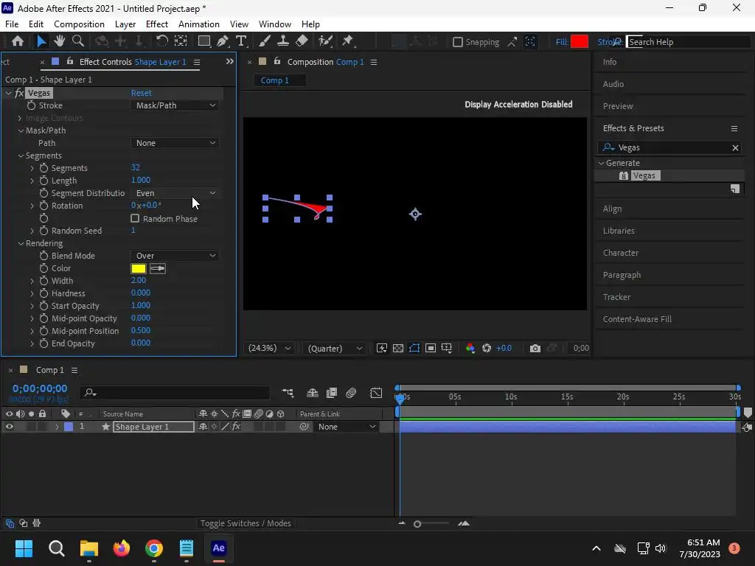Select the Brush tool
The width and height of the screenshot is (755, 566).
click(265, 41)
